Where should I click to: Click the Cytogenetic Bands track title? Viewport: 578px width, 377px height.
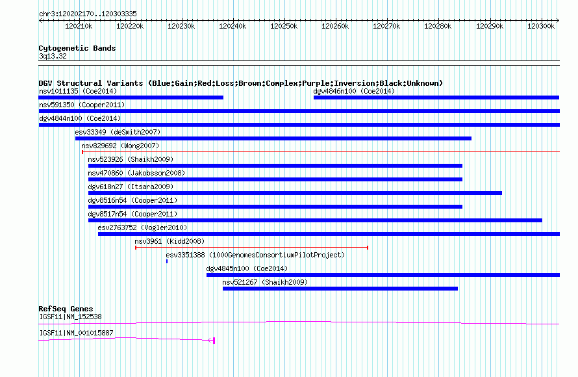click(77, 48)
